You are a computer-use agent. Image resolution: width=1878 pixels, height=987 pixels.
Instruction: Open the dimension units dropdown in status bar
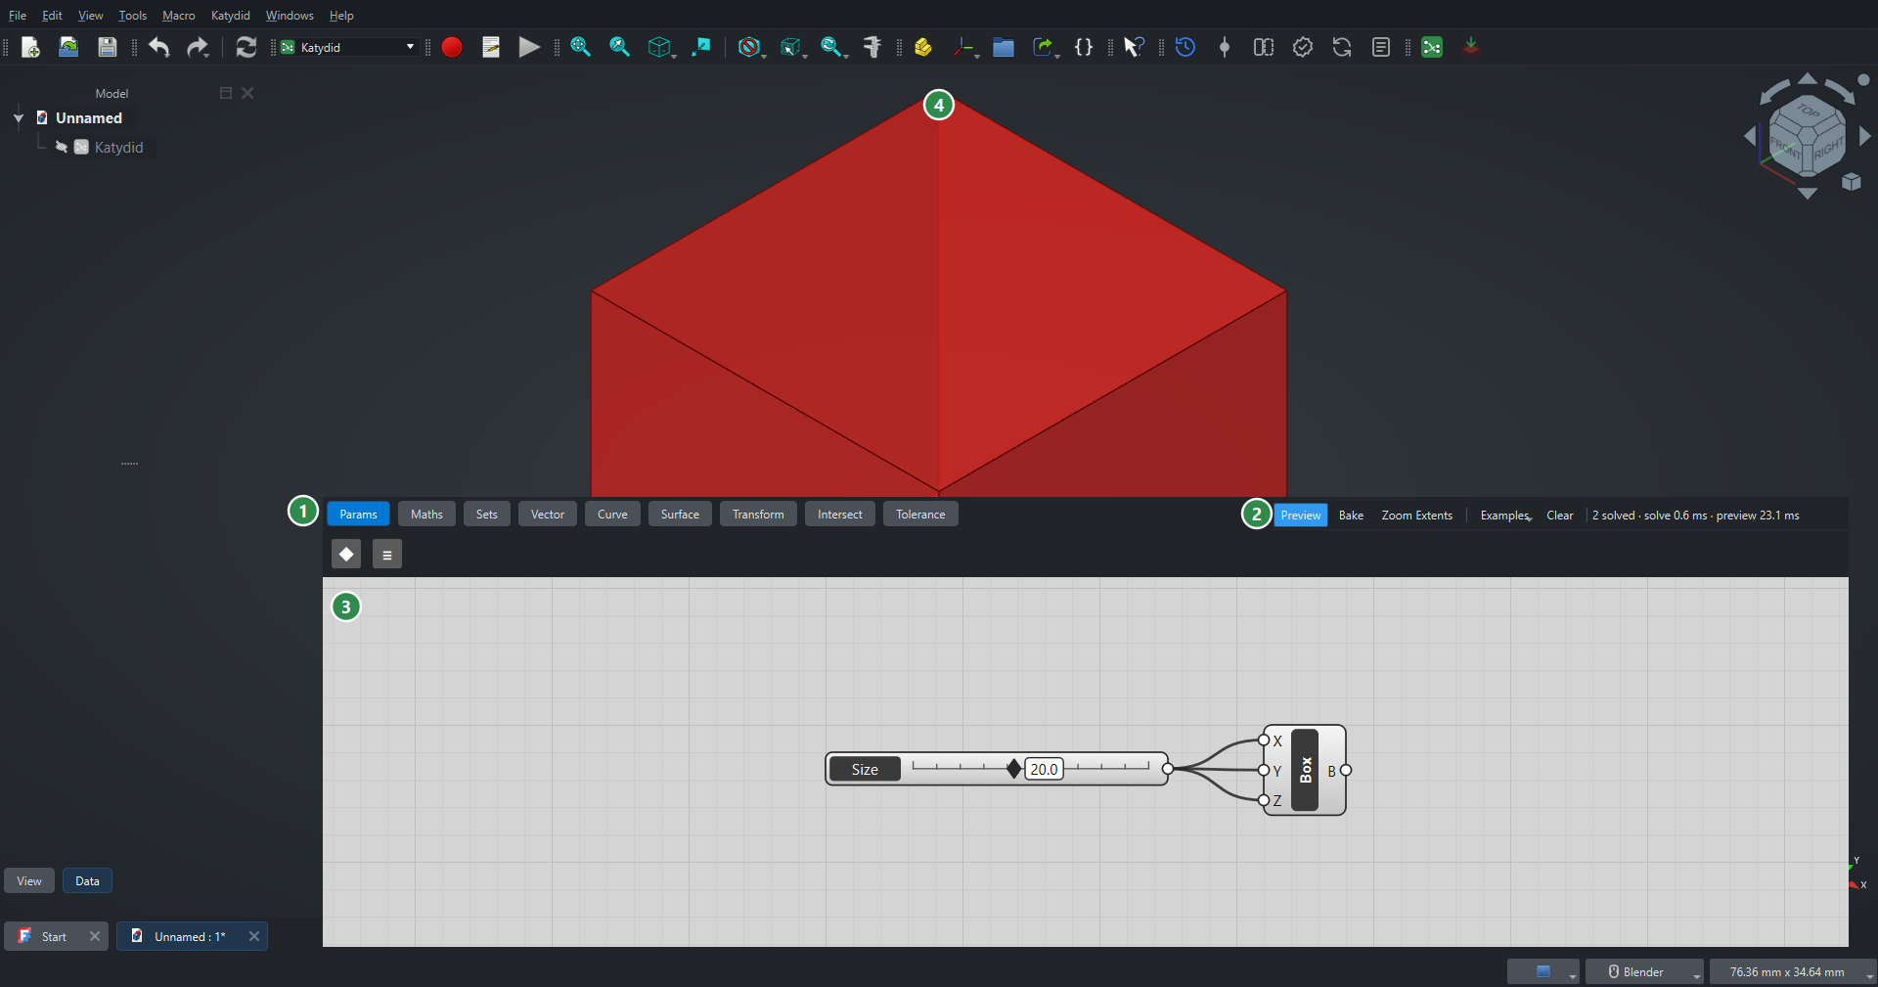pyautogui.click(x=1794, y=971)
